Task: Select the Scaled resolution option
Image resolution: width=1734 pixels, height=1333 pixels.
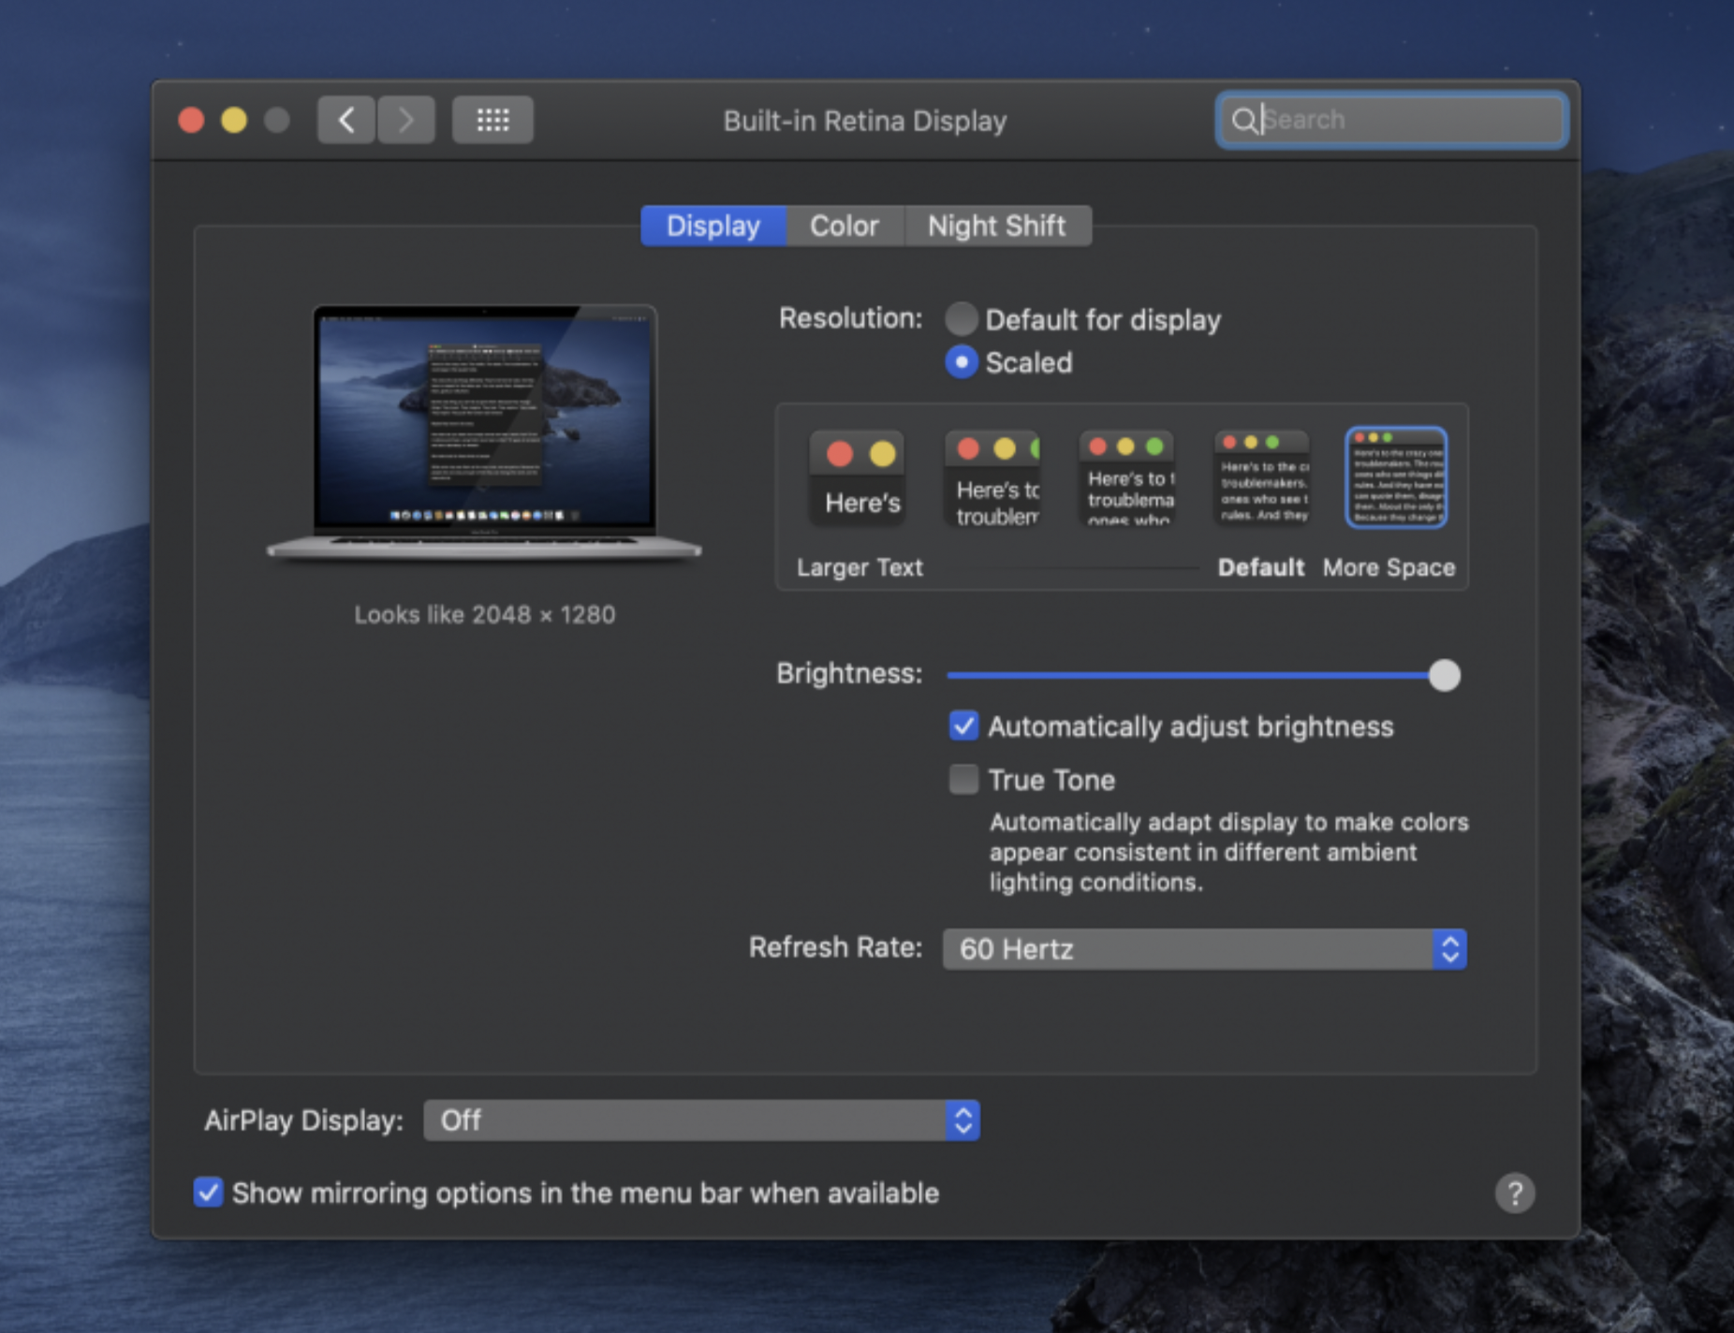Action: (962, 362)
